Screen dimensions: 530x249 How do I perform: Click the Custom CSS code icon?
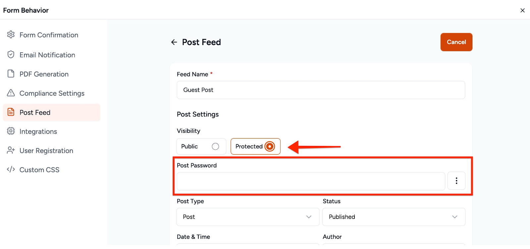coord(11,169)
